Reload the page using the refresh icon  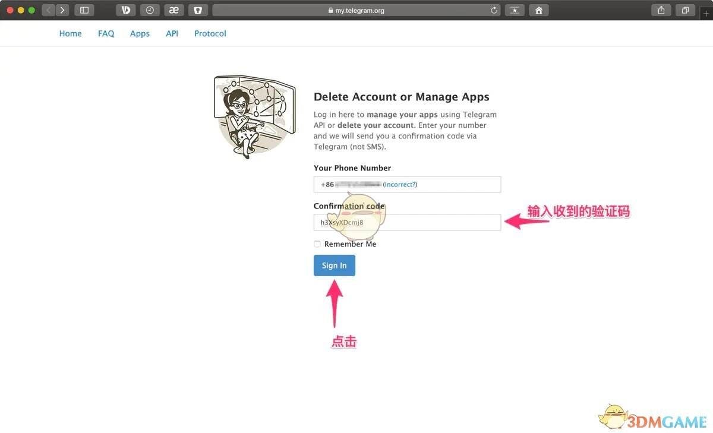(494, 10)
